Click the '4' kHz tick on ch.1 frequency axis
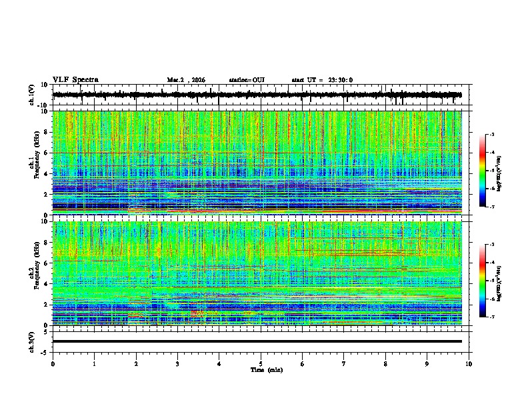This screenshot has width=528, height=408. (46, 174)
